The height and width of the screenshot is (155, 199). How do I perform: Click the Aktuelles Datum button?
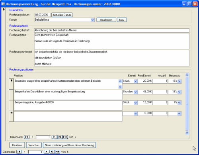62,15
